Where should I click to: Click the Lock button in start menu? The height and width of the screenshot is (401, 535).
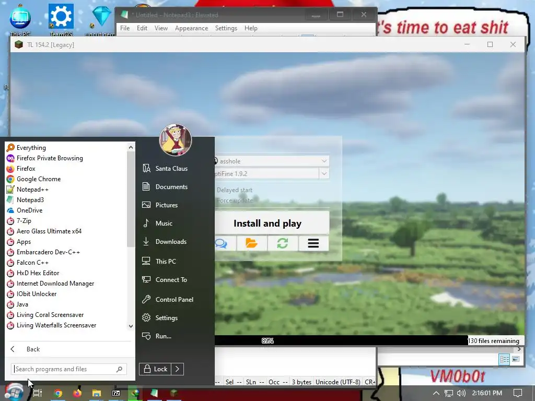point(155,369)
